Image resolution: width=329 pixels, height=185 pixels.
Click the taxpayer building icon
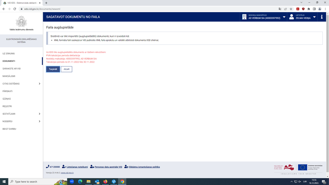coord(244,17)
